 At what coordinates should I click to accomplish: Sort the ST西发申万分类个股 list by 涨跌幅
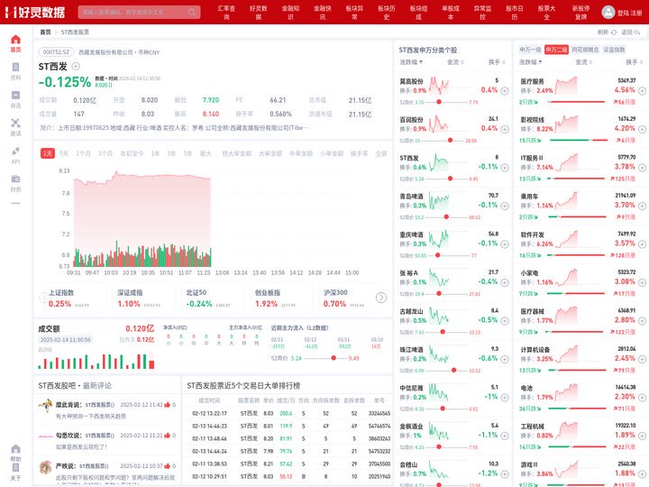pyautogui.click(x=411, y=62)
